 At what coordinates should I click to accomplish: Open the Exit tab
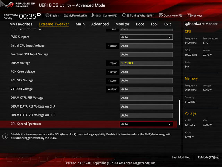tap(168, 24)
